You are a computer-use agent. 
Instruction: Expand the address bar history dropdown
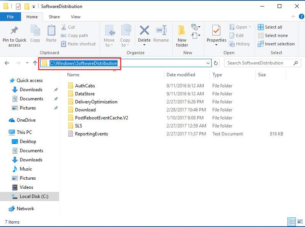pos(208,63)
